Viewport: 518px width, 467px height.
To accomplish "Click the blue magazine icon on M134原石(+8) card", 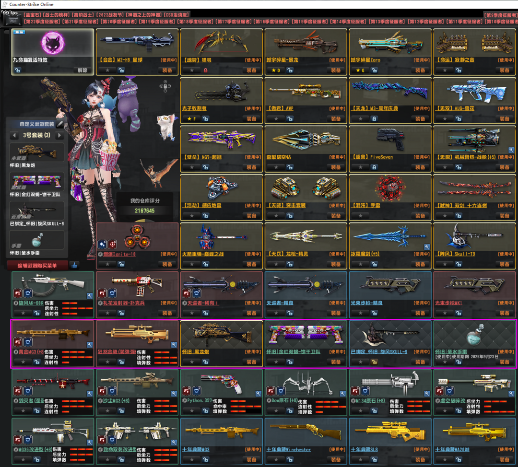I will pos(365,391).
